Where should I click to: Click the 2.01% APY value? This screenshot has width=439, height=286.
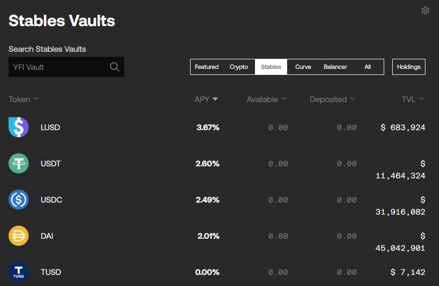[208, 236]
